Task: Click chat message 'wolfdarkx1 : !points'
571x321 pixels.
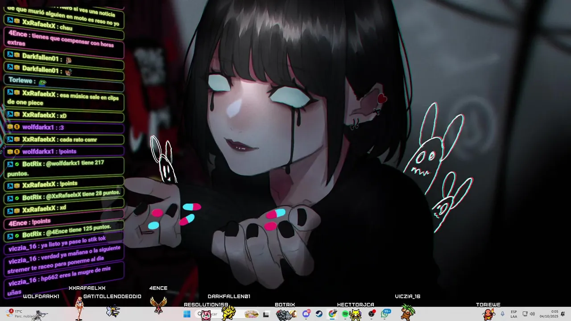Action: (64, 152)
